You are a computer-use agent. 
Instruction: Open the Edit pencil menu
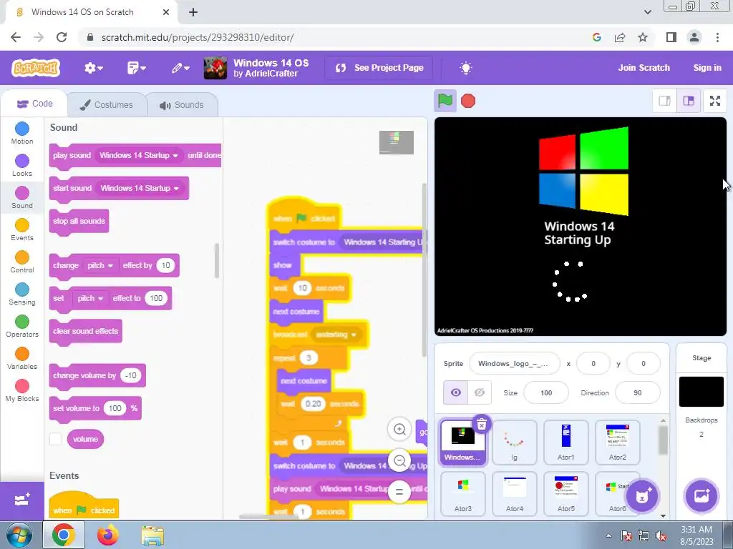point(180,68)
